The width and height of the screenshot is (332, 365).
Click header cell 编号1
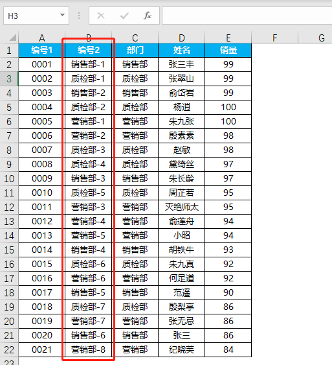(42, 51)
